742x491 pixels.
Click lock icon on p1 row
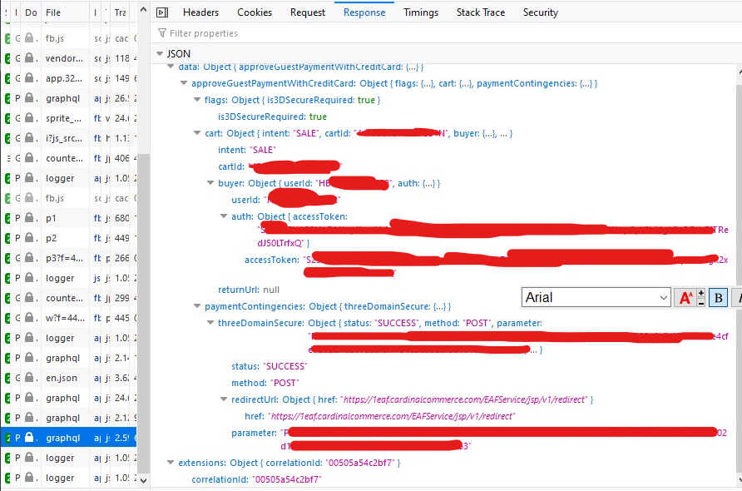click(x=29, y=217)
